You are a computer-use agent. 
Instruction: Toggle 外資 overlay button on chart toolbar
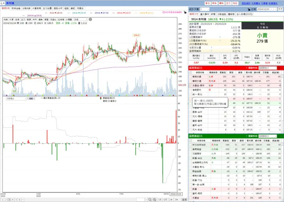coord(12,20)
